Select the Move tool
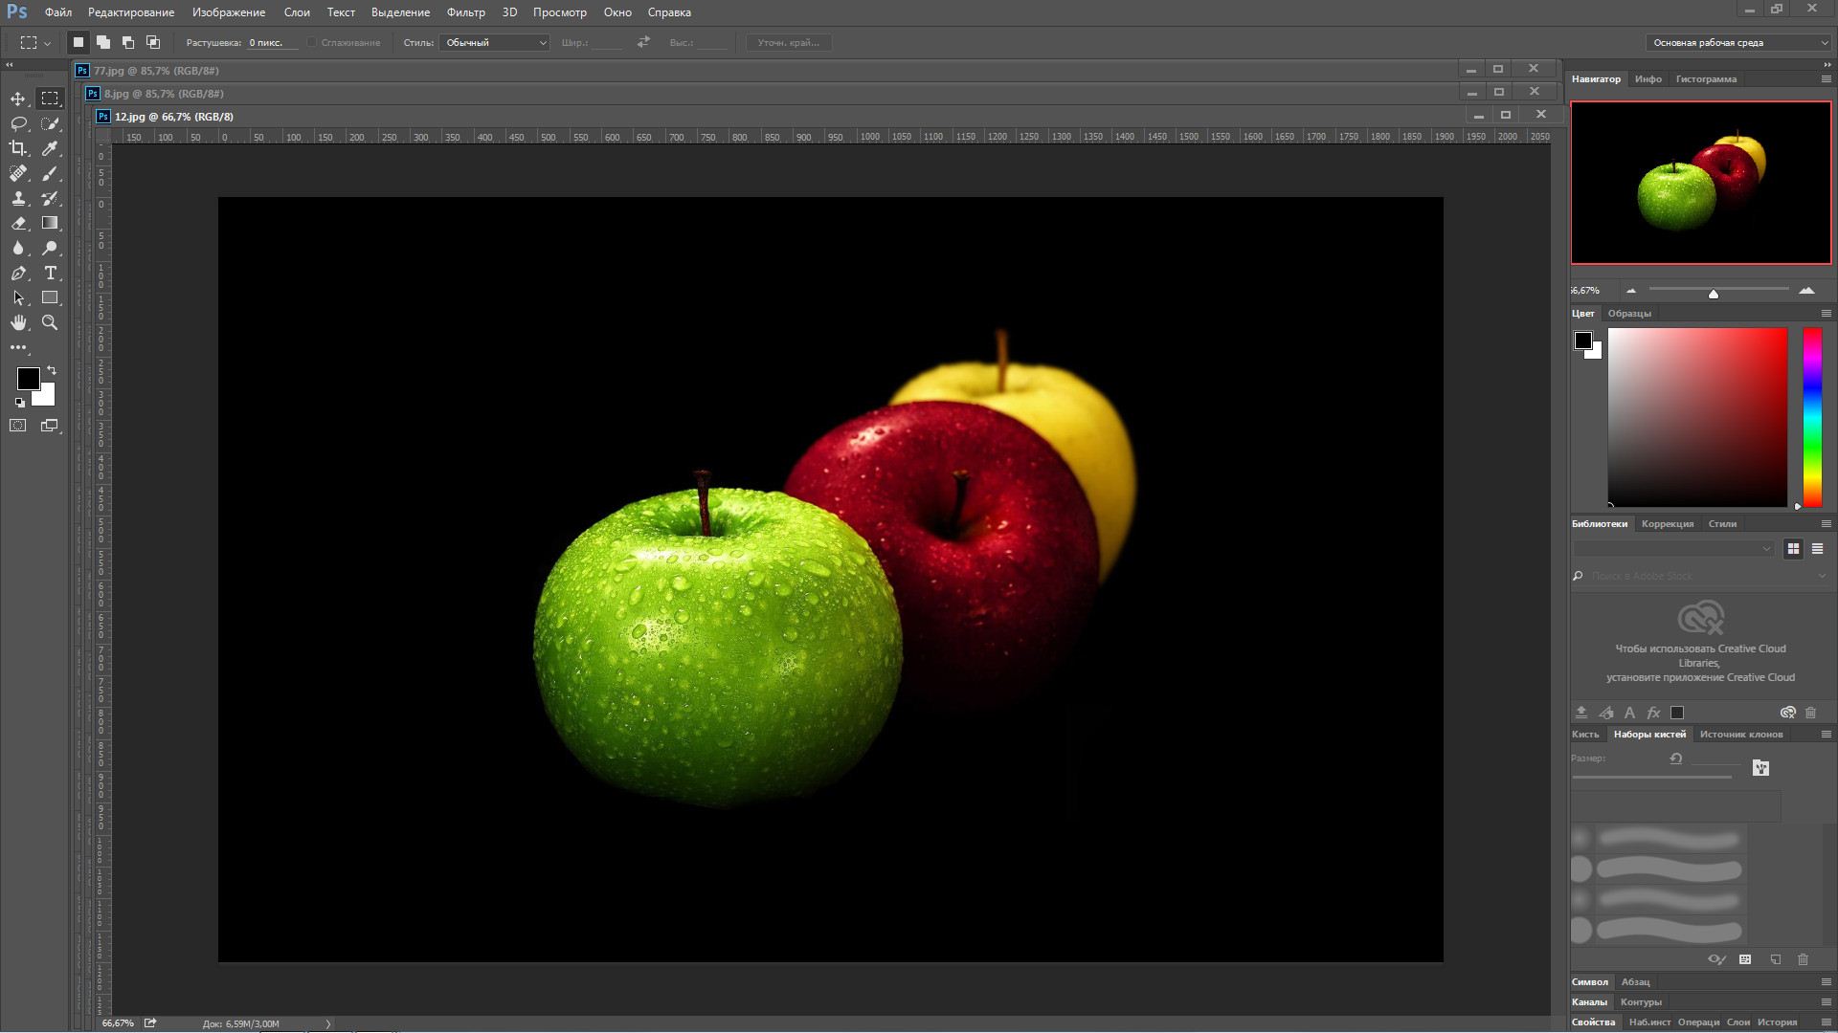The width and height of the screenshot is (1838, 1033). pos(18,99)
